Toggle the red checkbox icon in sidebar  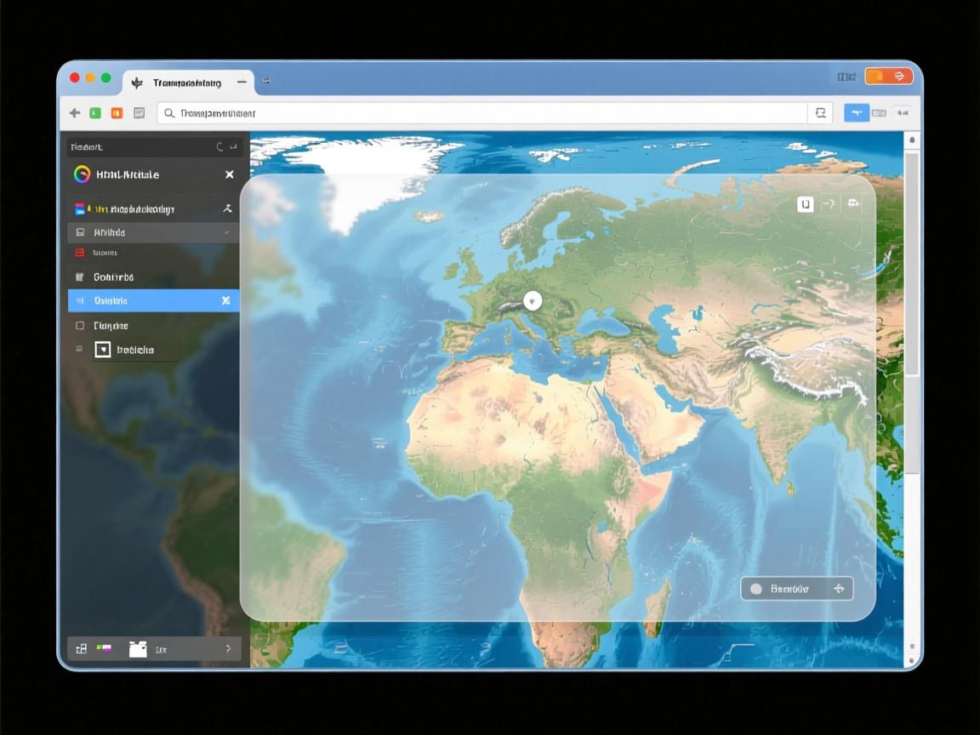80,253
